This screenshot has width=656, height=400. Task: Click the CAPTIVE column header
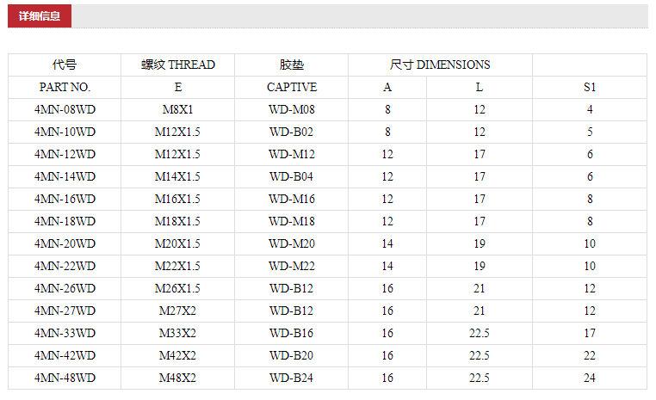(x=292, y=88)
